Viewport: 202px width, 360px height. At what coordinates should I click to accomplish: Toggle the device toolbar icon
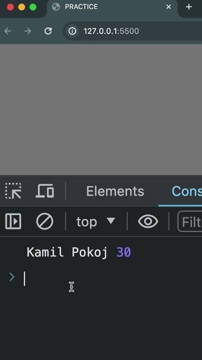click(x=45, y=191)
